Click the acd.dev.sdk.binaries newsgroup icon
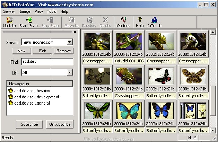Viewport: 218px width, 142px height. tap(10, 91)
